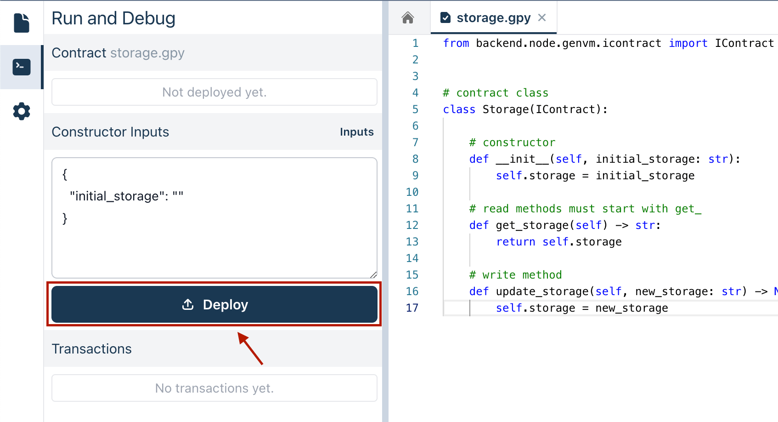The image size is (778, 422).
Task: Click the 'Not deployed yet.' box
Action: coord(214,92)
